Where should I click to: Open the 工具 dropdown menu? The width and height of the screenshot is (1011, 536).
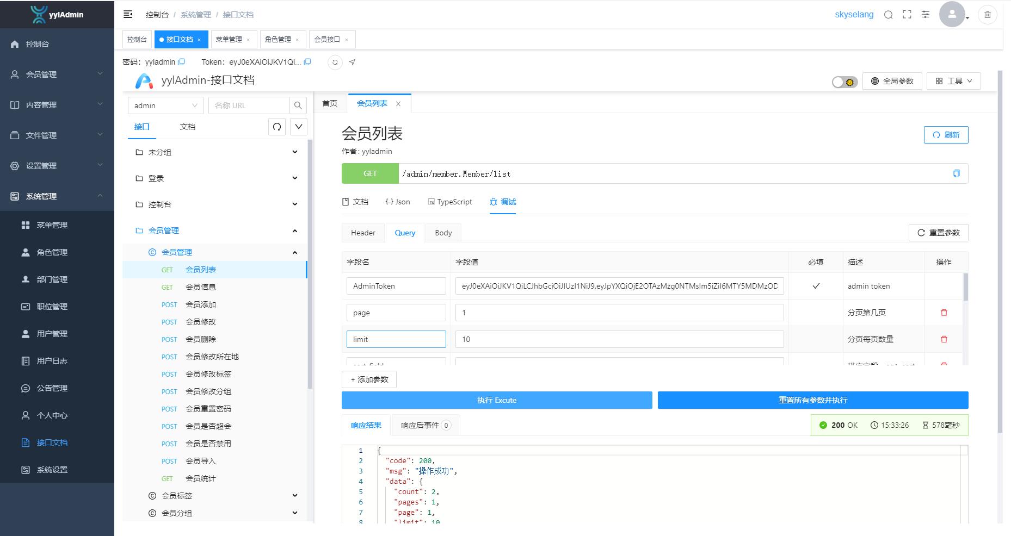(953, 81)
